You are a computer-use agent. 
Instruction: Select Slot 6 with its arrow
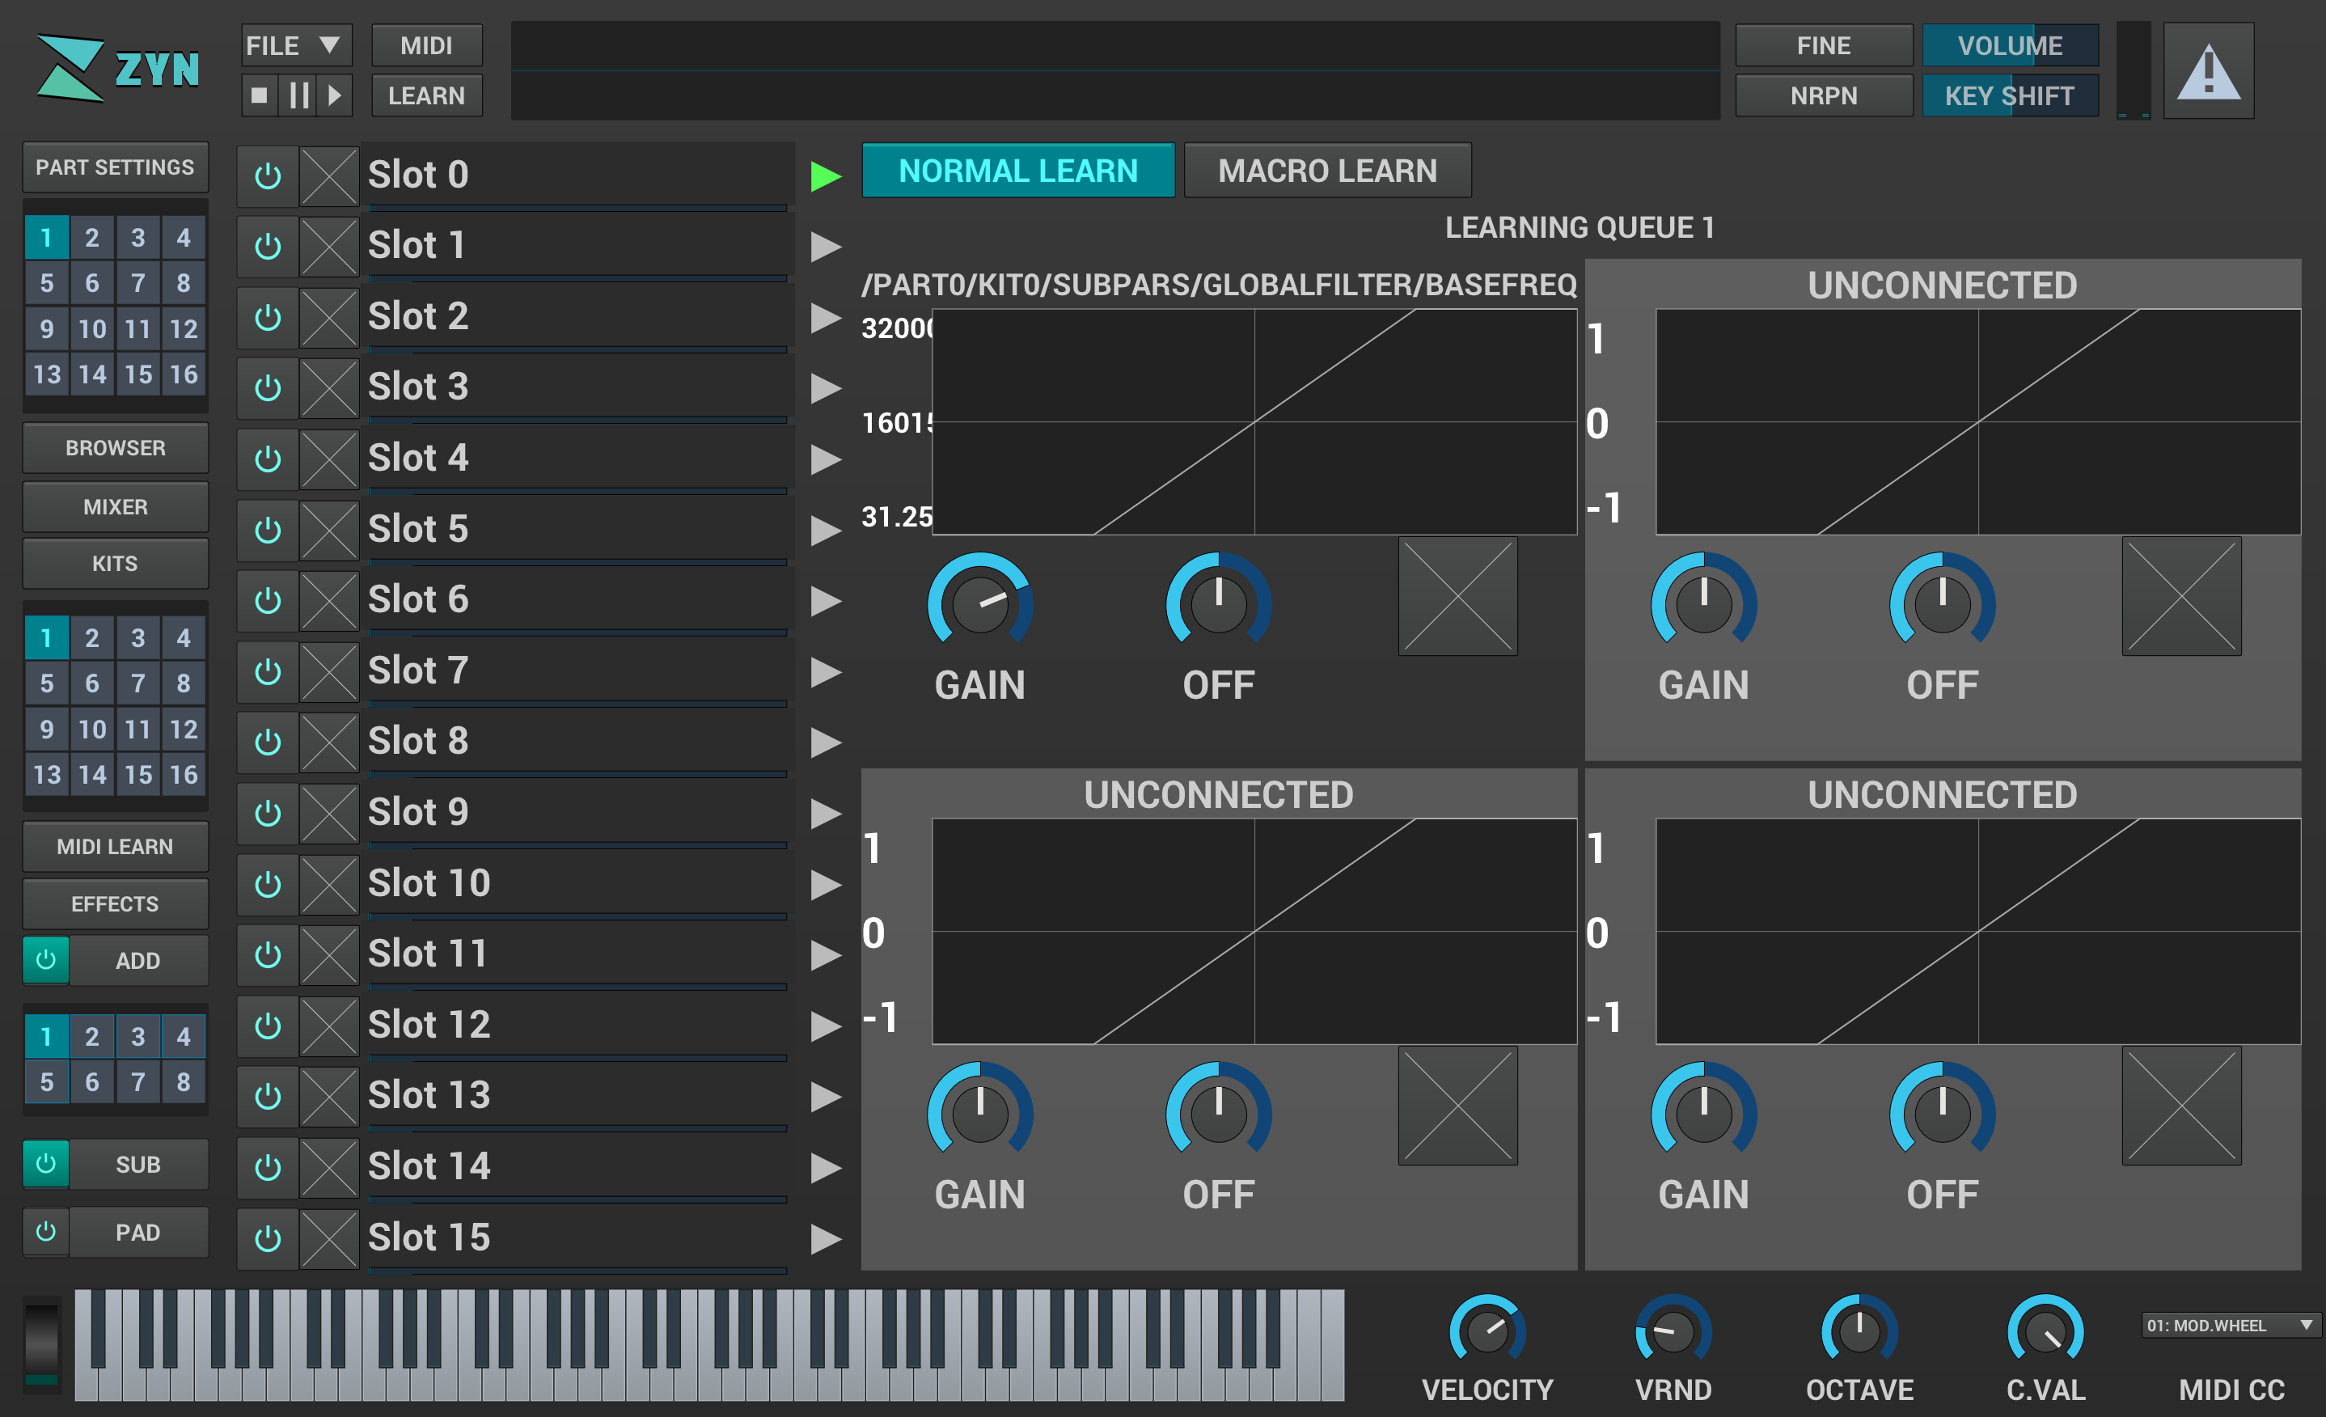click(825, 600)
